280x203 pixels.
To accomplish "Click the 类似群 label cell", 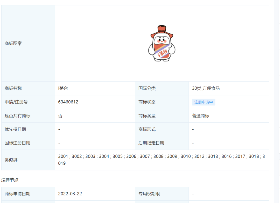I will pos(28,160).
